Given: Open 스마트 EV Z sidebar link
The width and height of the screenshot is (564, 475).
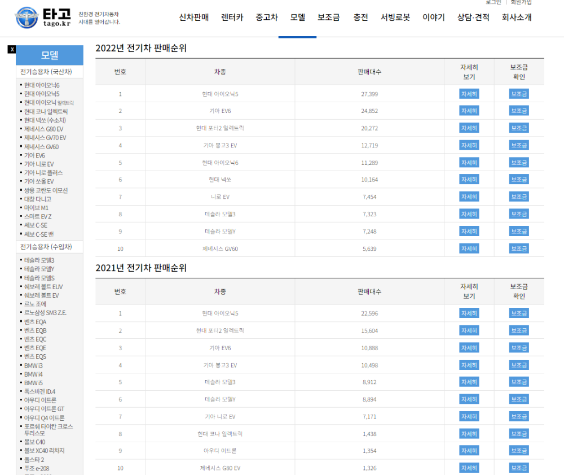Looking at the screenshot, I should 38,216.
